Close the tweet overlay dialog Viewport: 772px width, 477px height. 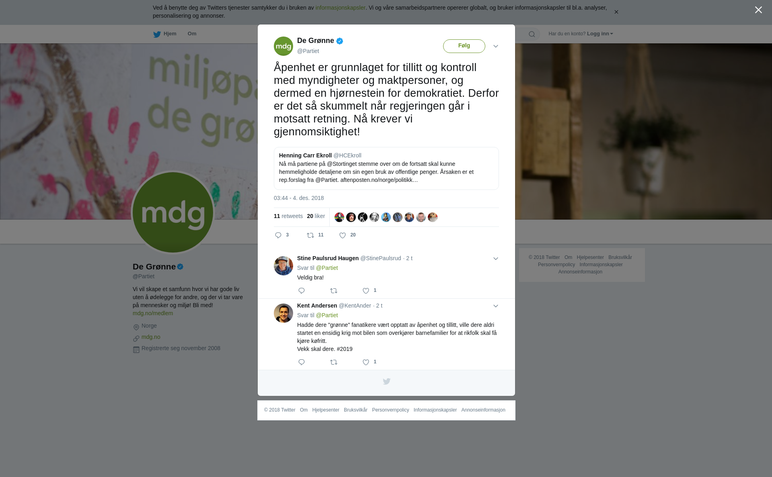(758, 10)
